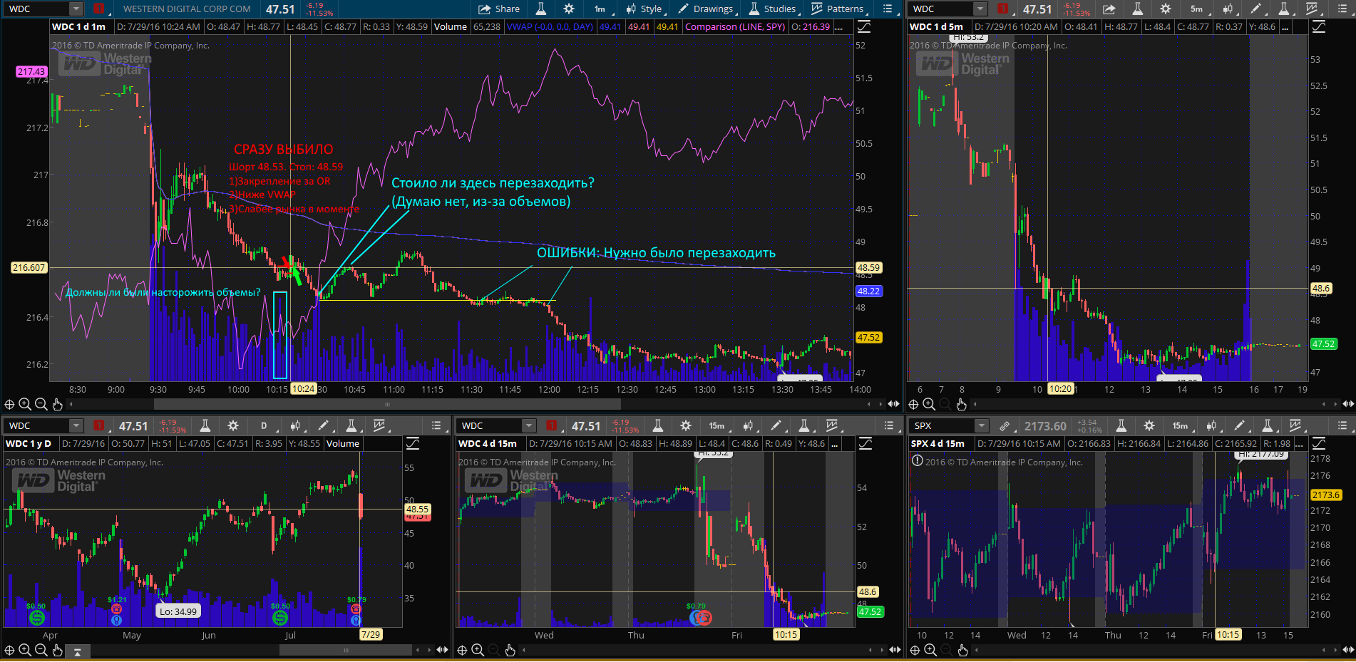1356x662 pixels.
Task: Expand symbol dropdown arrow in WDC 4d 15m panel
Action: pyautogui.click(x=529, y=425)
